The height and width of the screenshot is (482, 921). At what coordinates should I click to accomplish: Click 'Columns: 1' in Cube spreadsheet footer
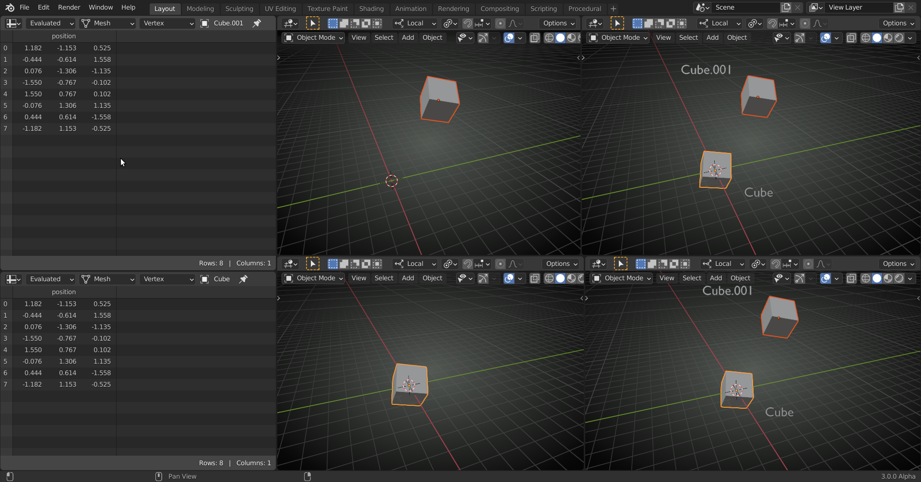[254, 463]
